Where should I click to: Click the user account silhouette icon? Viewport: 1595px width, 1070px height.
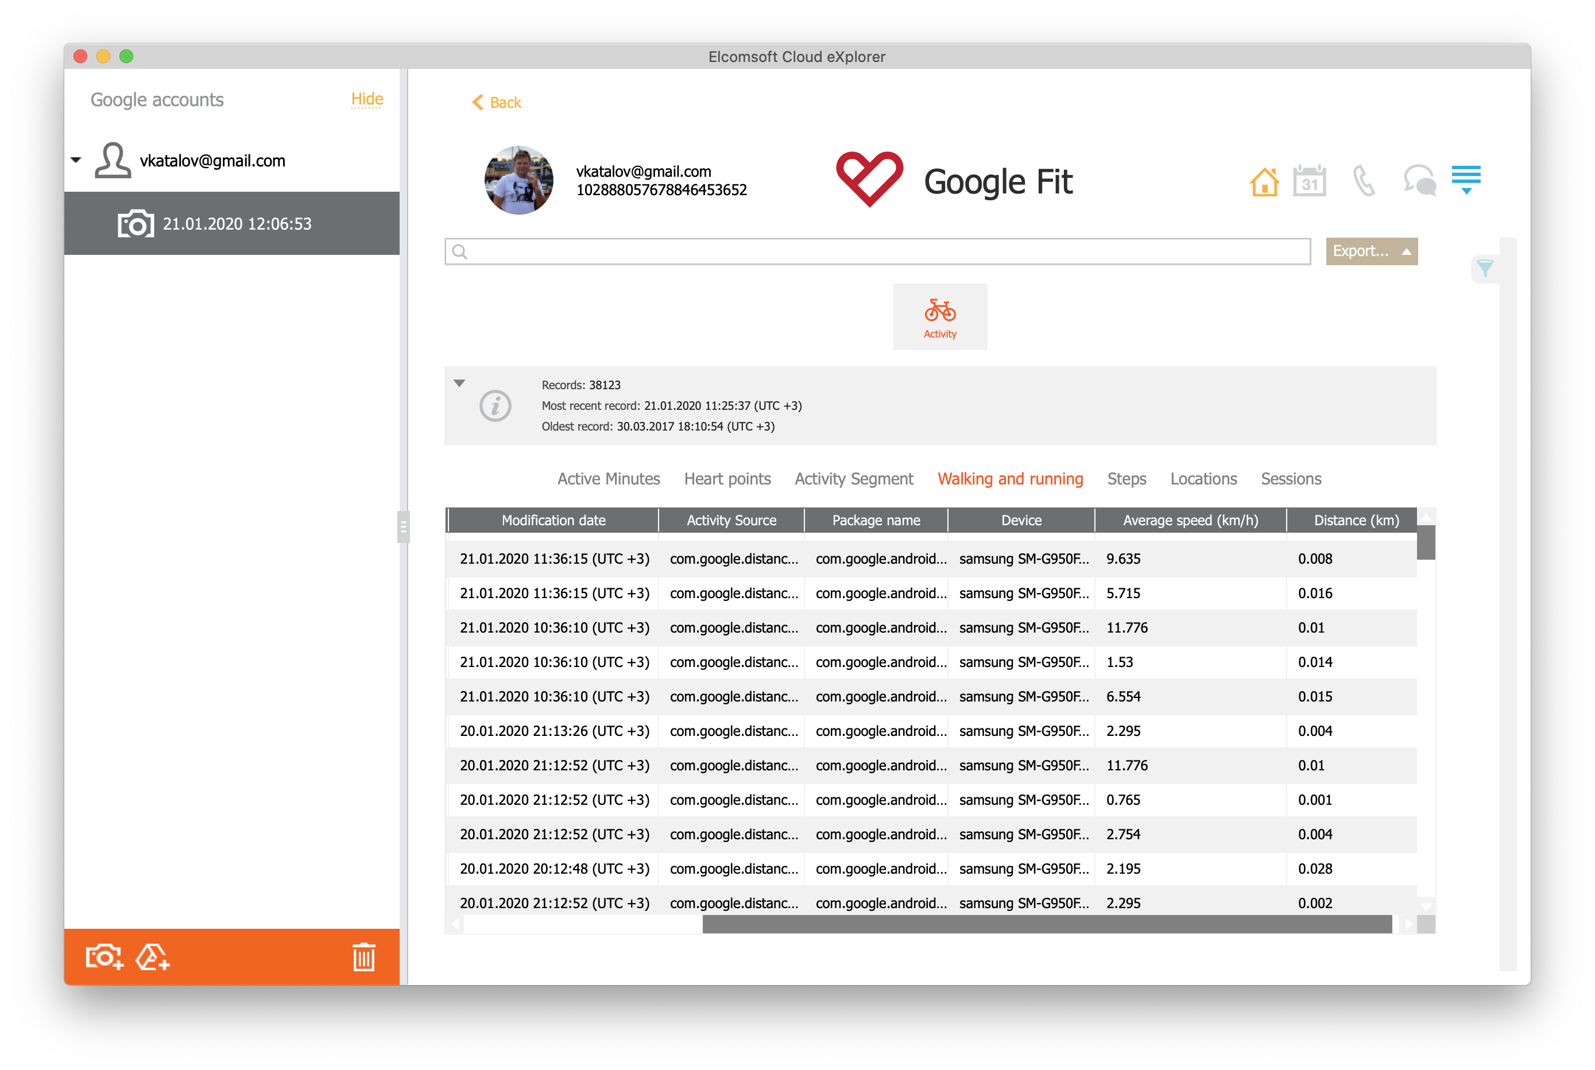[113, 160]
